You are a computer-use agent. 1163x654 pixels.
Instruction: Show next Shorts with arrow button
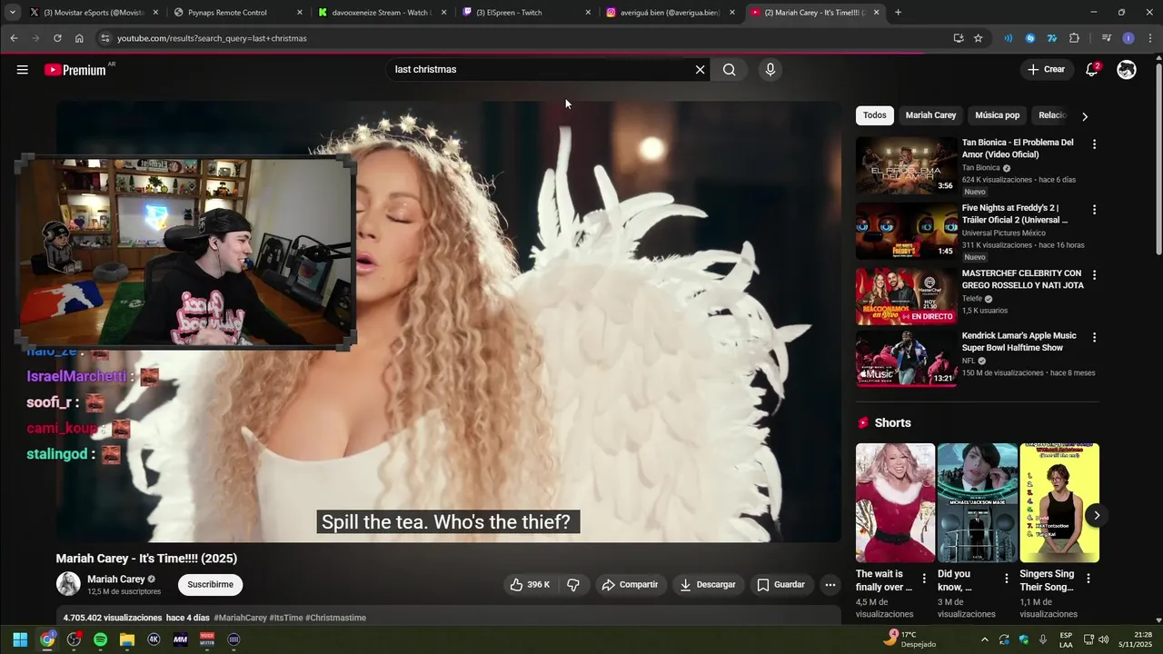[1097, 515]
